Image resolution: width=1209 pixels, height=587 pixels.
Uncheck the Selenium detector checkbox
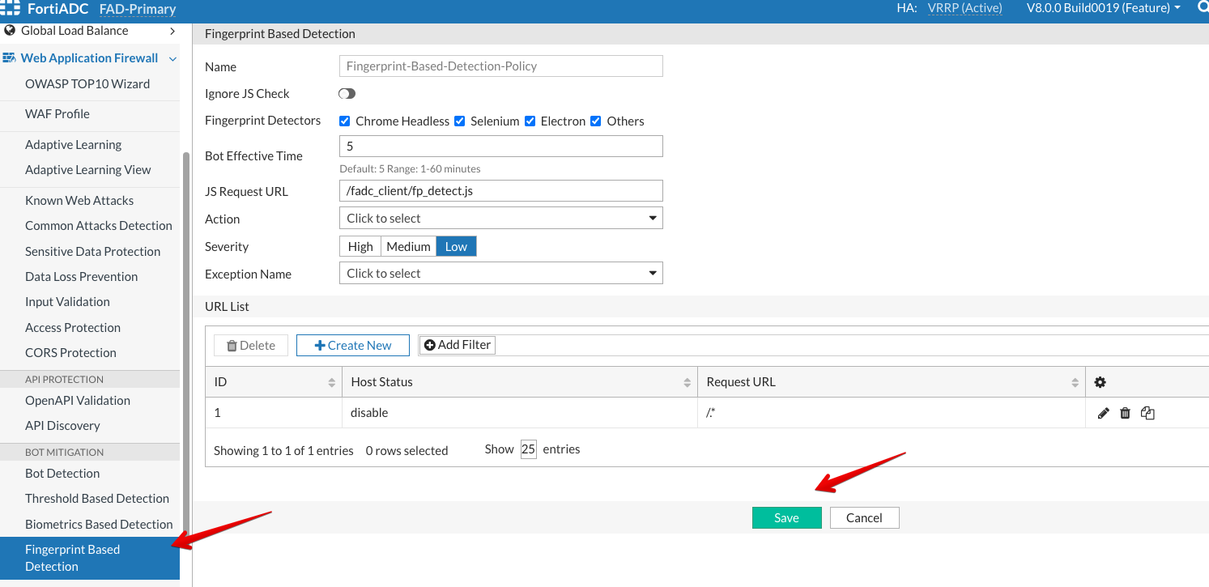[460, 121]
